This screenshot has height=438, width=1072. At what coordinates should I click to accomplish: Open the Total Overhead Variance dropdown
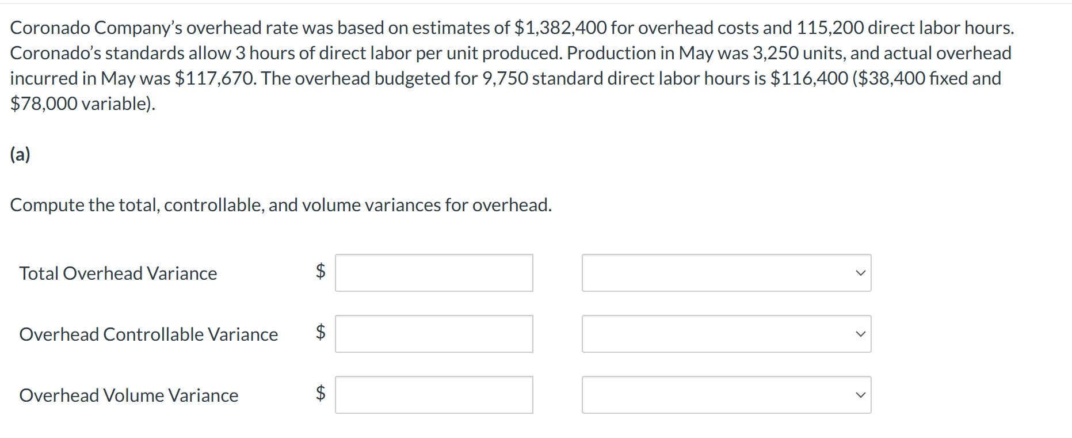[726, 273]
